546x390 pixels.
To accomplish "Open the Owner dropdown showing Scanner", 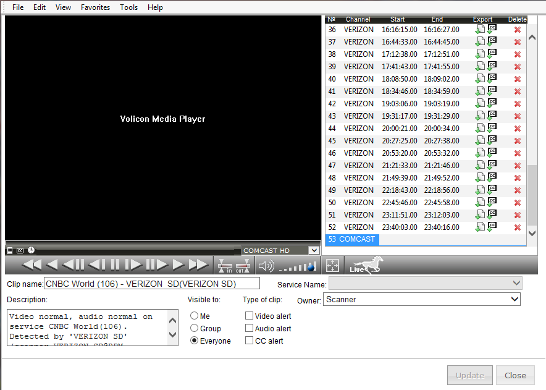I will click(514, 299).
